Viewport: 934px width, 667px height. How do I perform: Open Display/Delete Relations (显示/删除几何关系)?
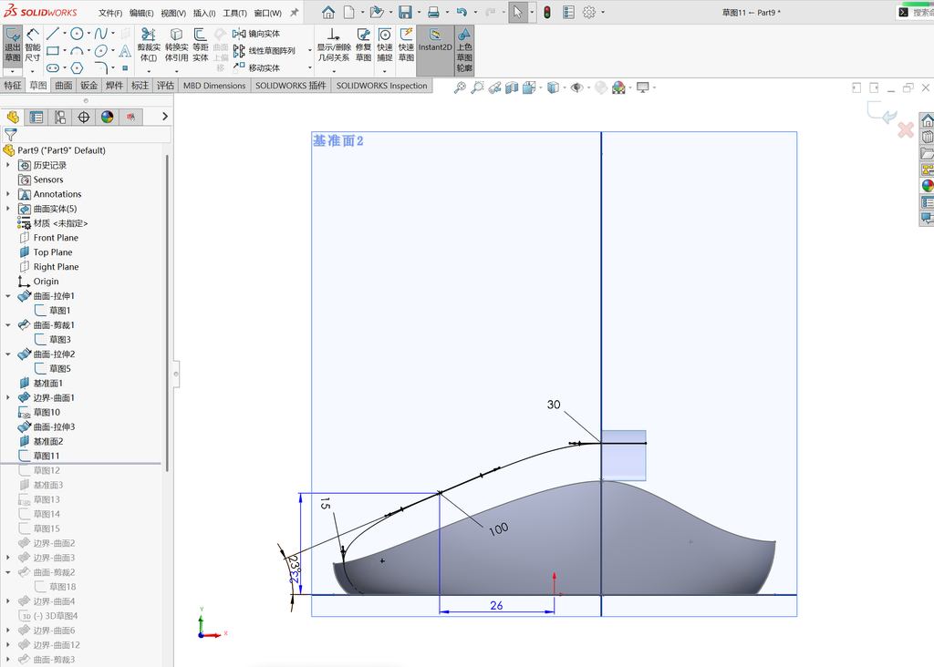coord(334,45)
